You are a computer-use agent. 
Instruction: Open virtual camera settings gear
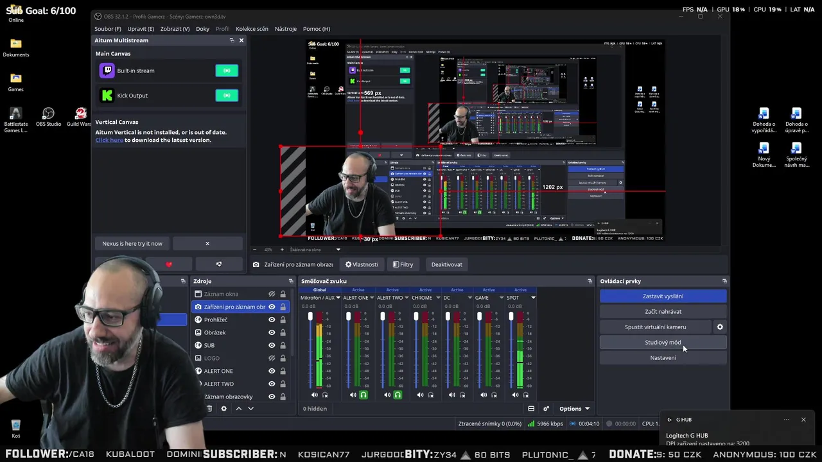pos(720,327)
